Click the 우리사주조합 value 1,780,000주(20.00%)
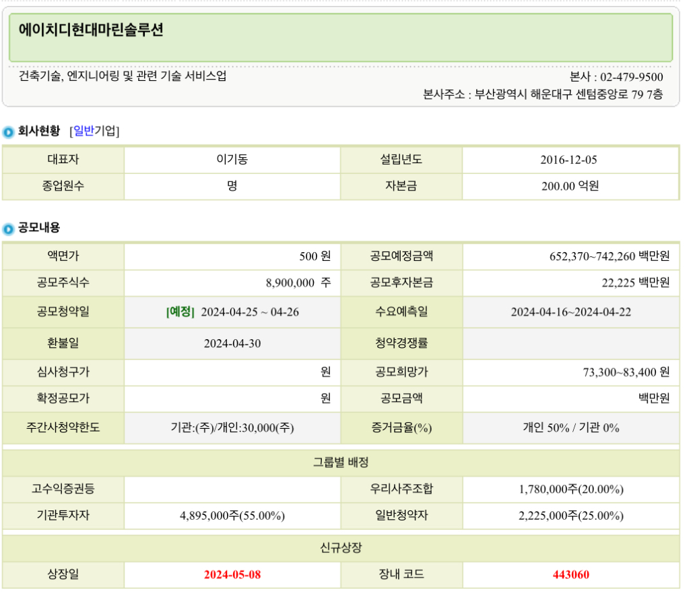The width and height of the screenshot is (693, 592). point(571,490)
